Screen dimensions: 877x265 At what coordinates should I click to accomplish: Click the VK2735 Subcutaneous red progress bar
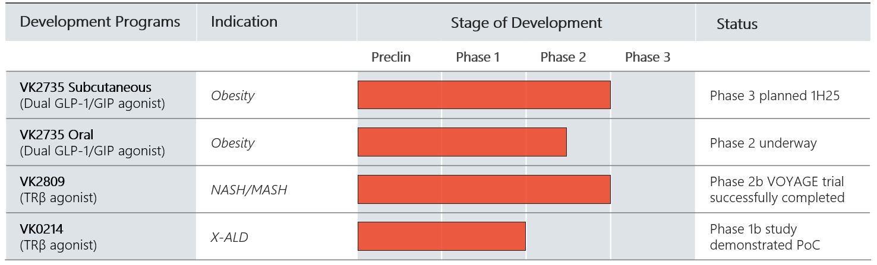484,95
